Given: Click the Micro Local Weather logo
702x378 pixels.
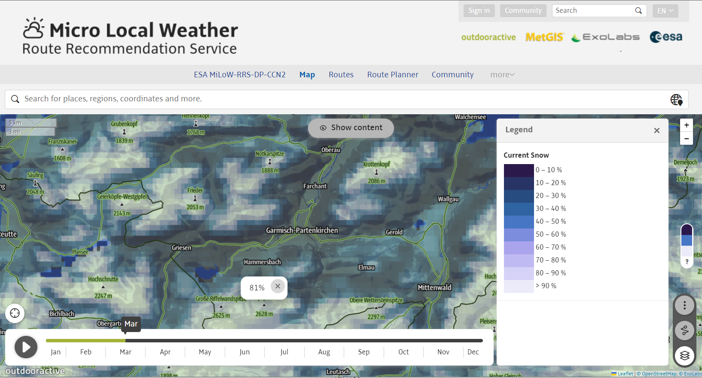Looking at the screenshot, I should tap(130, 37).
